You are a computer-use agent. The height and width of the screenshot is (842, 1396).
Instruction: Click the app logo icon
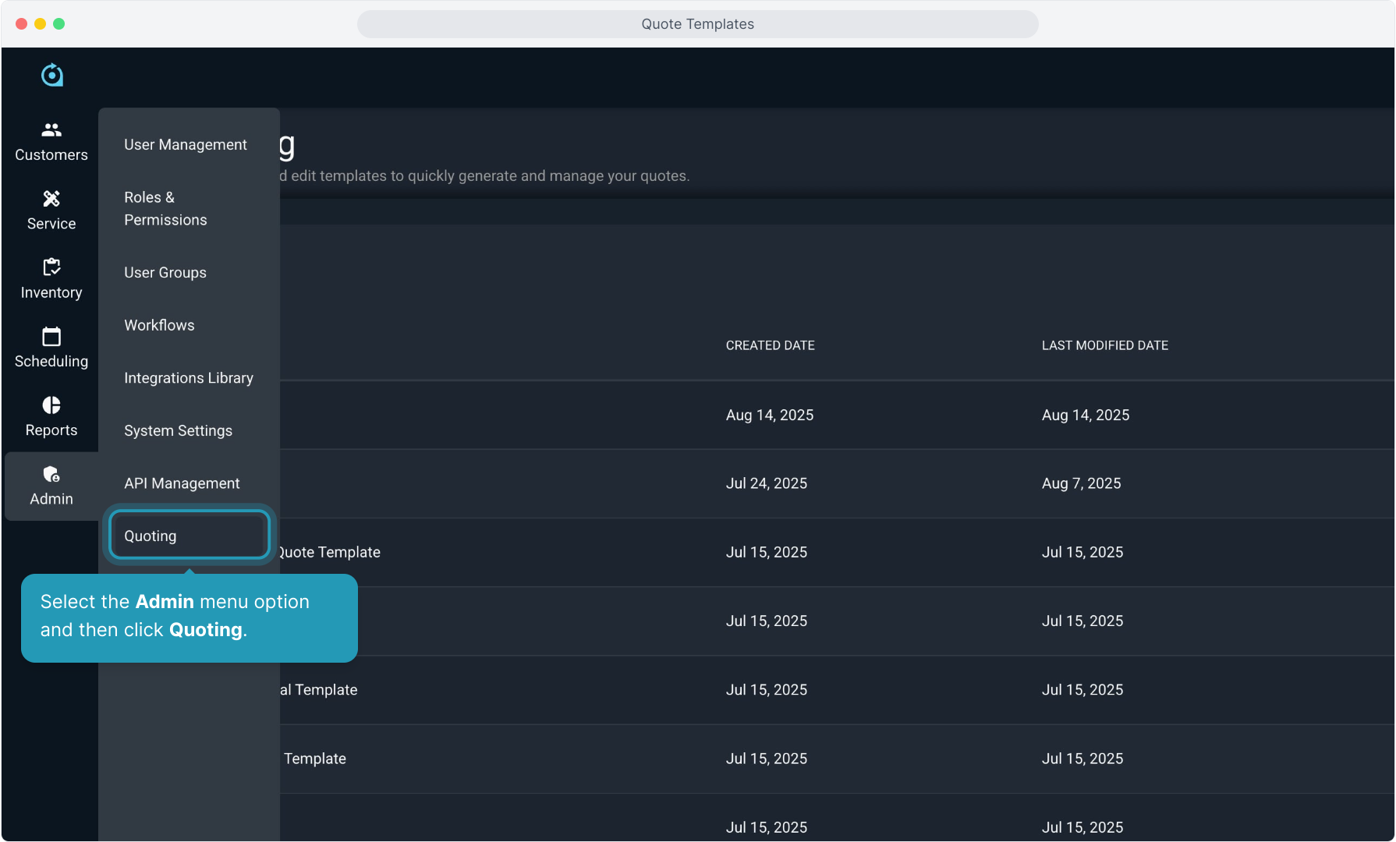click(51, 75)
